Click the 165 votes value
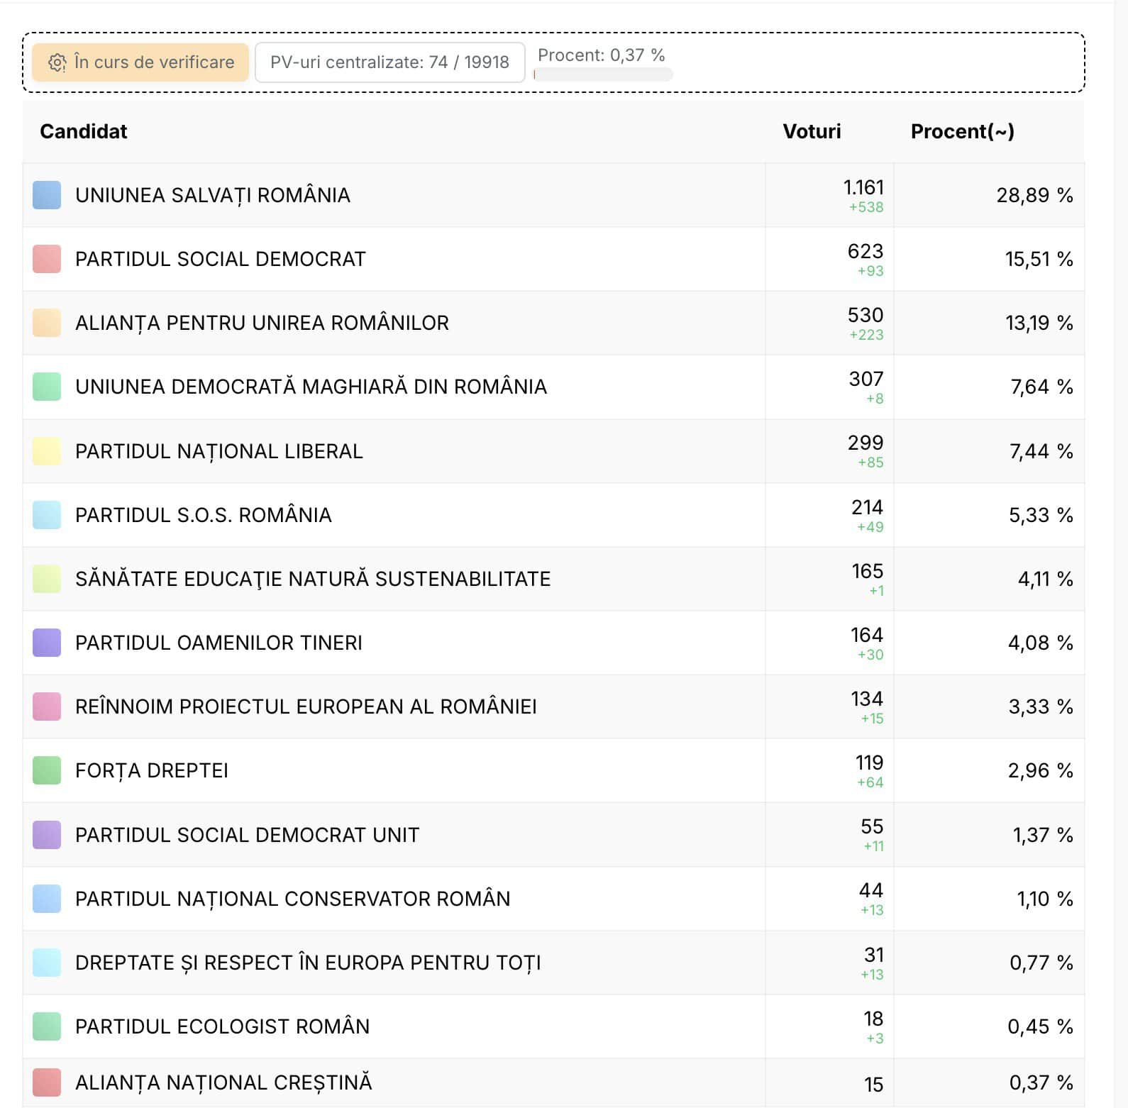 tap(867, 571)
